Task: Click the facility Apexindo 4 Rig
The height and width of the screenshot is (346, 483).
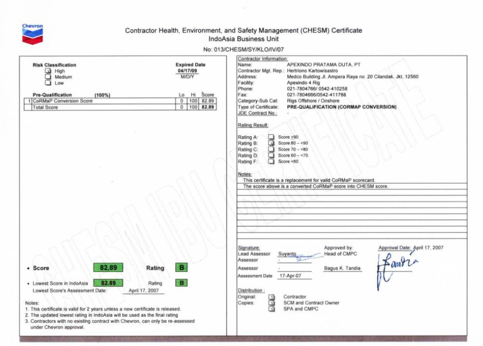Action: 303,83
